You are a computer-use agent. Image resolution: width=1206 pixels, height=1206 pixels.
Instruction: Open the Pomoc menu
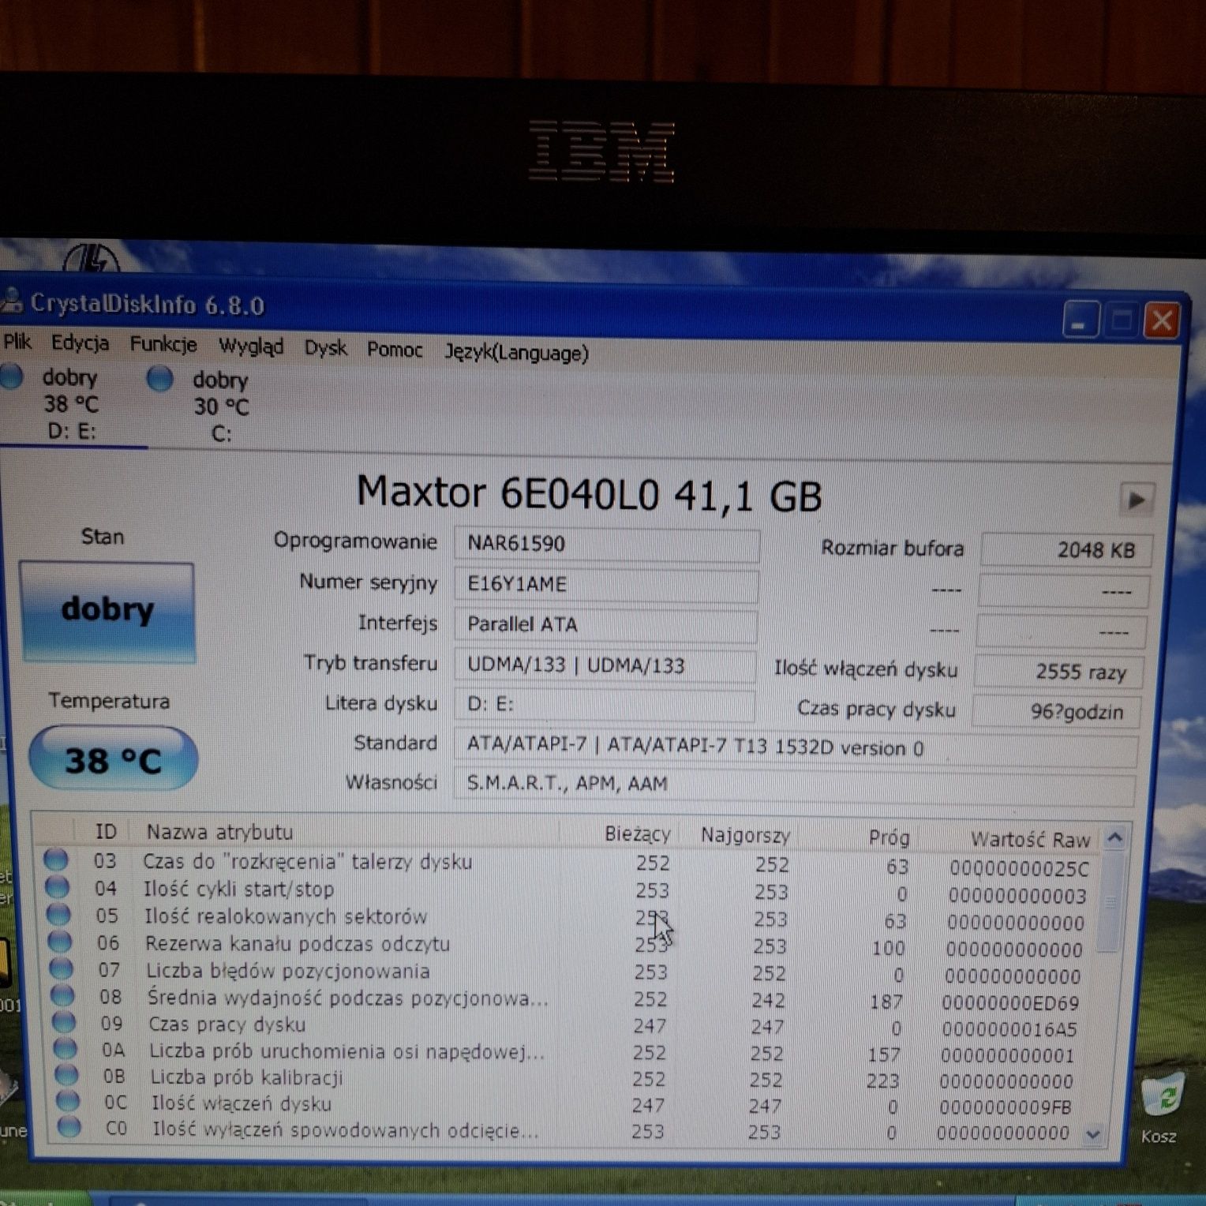(x=395, y=350)
